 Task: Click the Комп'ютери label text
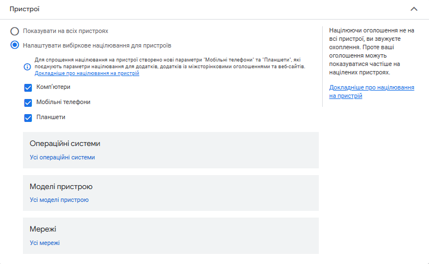53,87
